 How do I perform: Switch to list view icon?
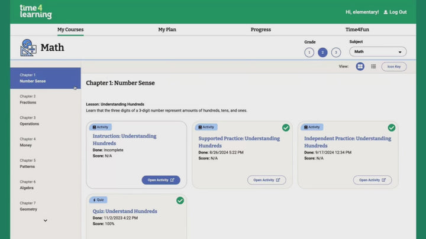pos(373,66)
